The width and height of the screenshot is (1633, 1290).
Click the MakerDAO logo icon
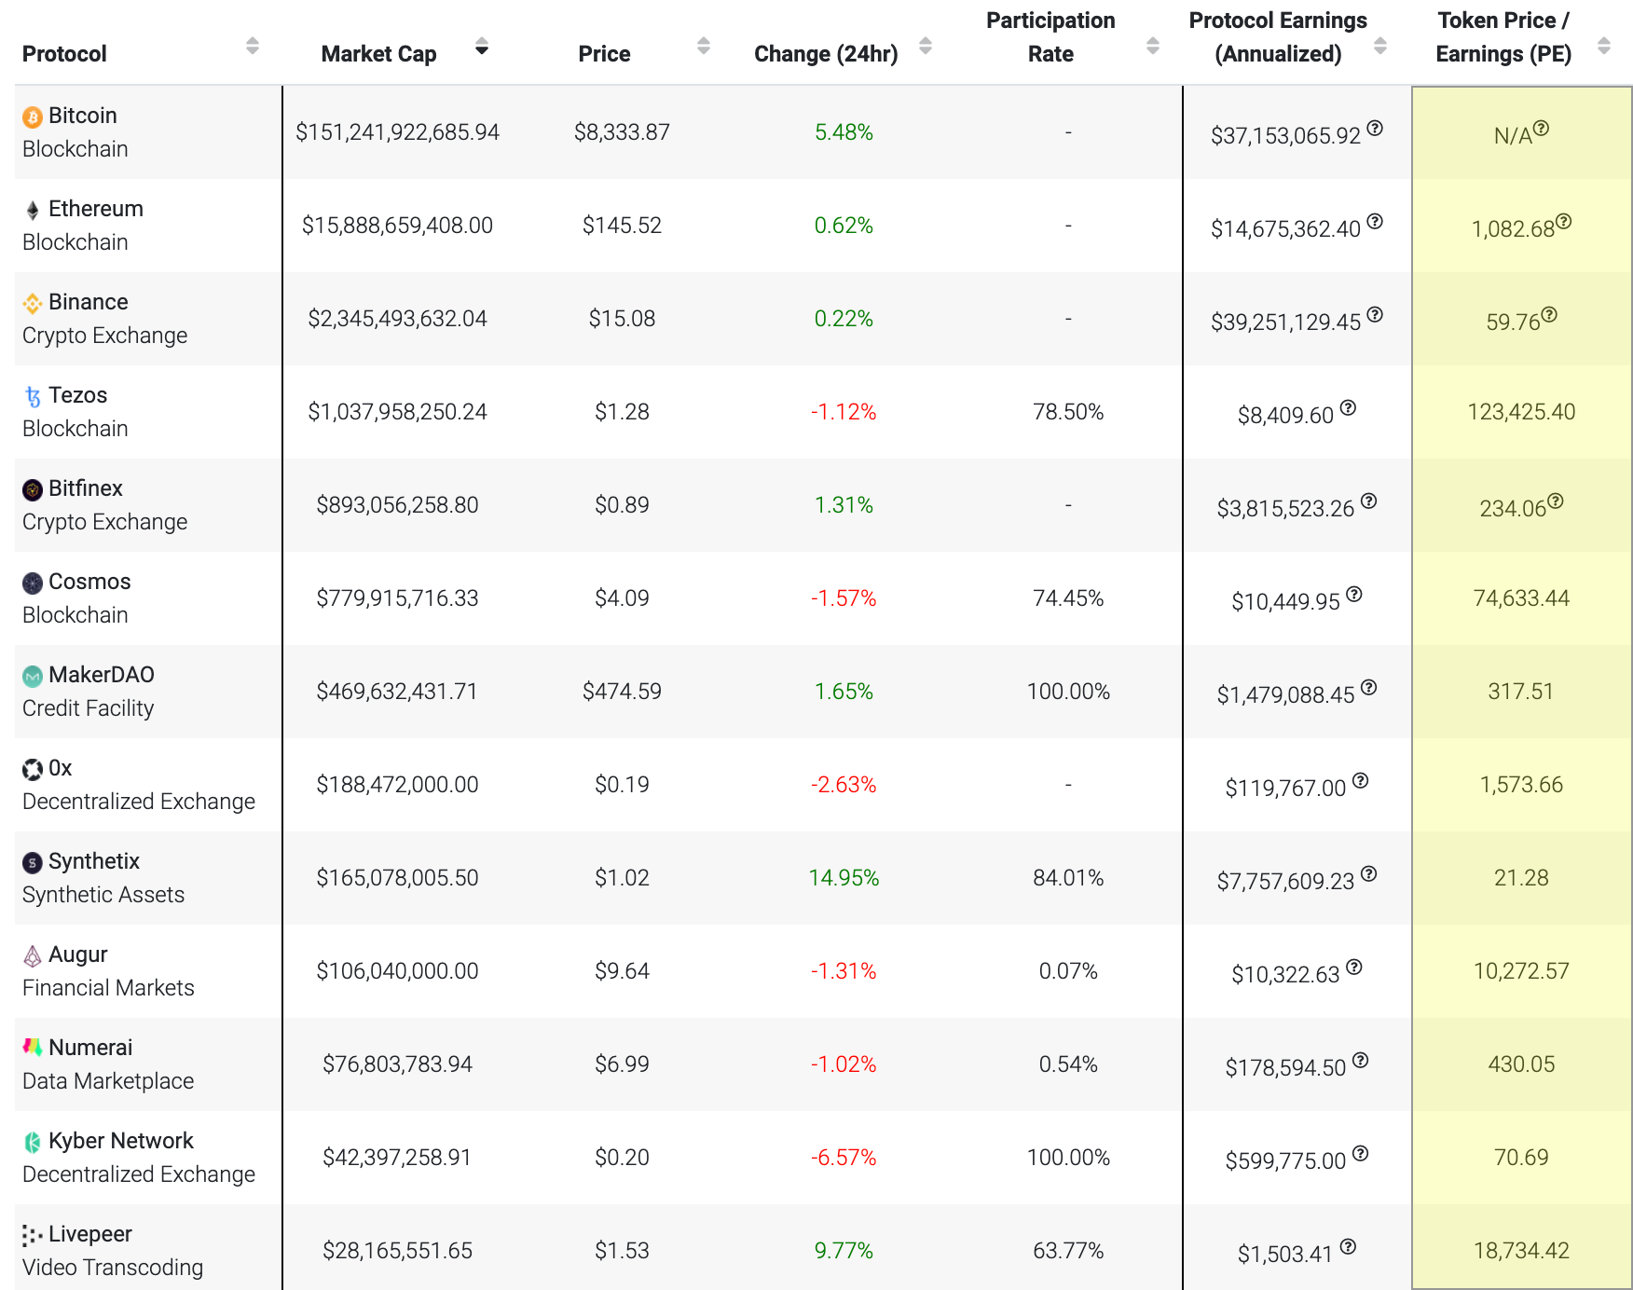(33, 676)
